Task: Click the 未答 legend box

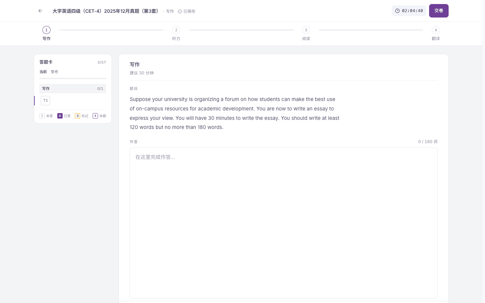Action: [42, 116]
